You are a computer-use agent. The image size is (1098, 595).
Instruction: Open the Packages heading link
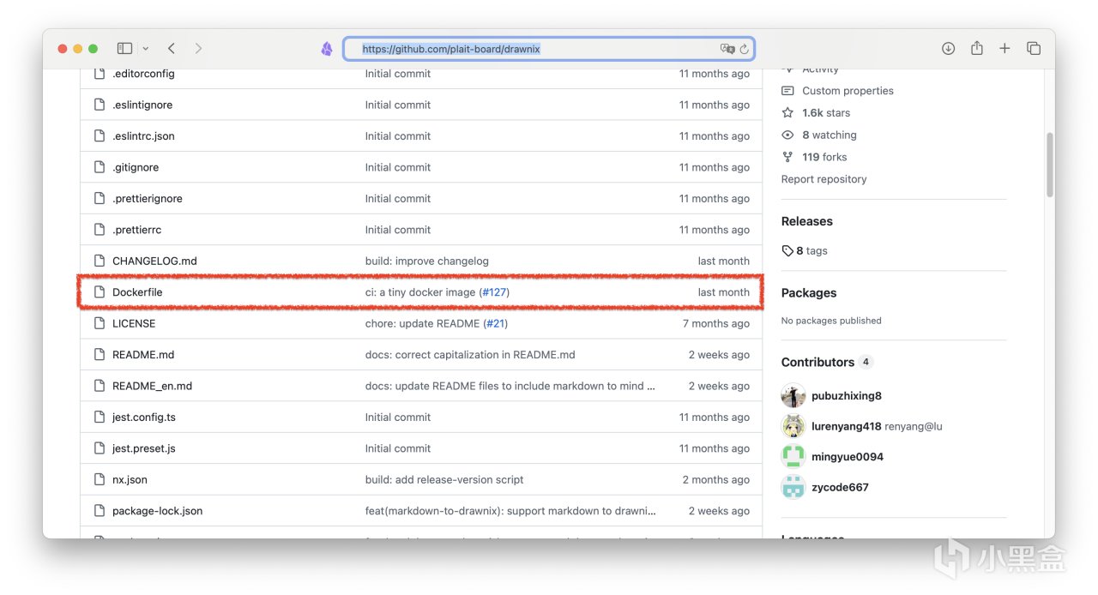click(809, 293)
